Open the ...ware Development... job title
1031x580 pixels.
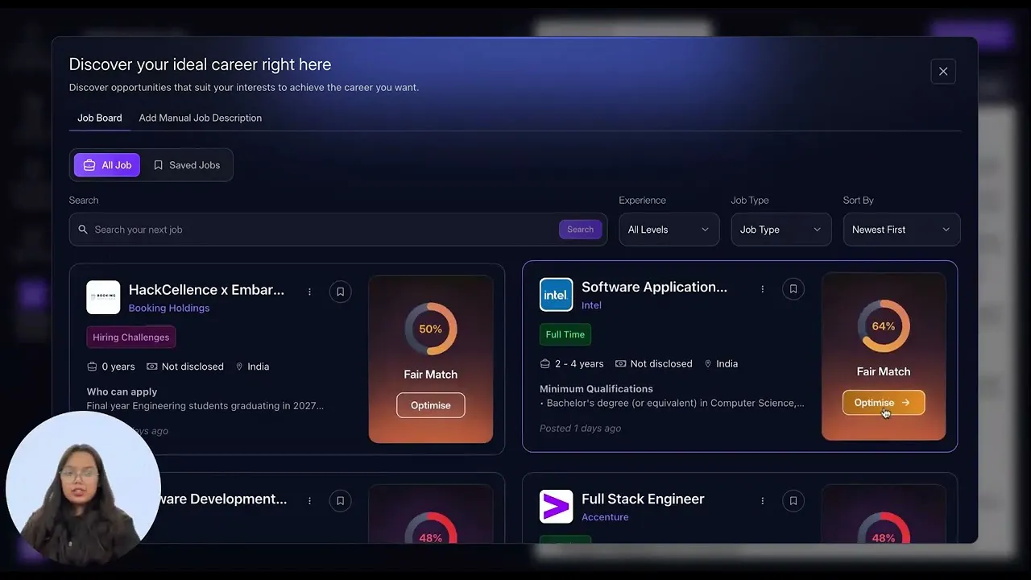point(223,499)
